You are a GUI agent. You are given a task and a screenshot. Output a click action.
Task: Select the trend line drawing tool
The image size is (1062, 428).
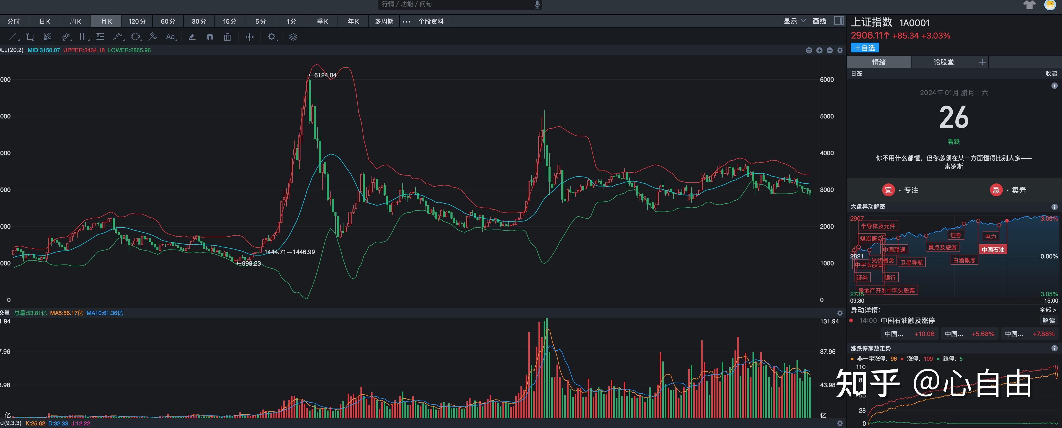click(12, 37)
